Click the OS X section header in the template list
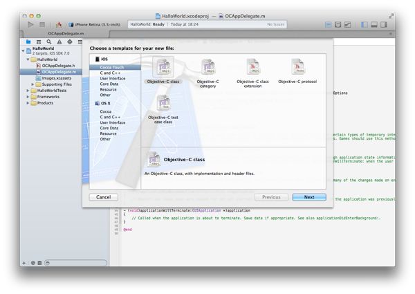415x294 pixels. click(x=102, y=103)
